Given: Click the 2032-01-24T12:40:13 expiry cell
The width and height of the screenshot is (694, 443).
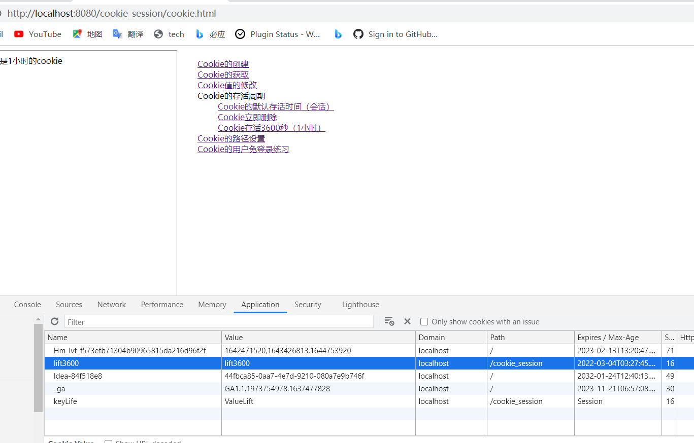Looking at the screenshot, I should [618, 376].
